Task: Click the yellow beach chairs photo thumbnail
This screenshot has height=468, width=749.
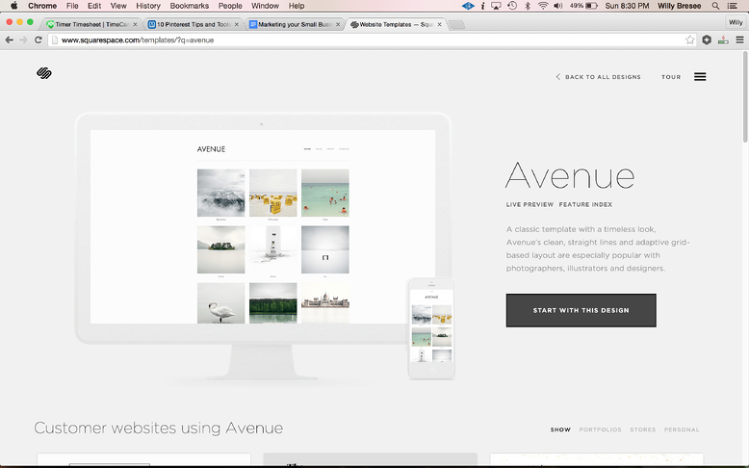Action: (272, 193)
